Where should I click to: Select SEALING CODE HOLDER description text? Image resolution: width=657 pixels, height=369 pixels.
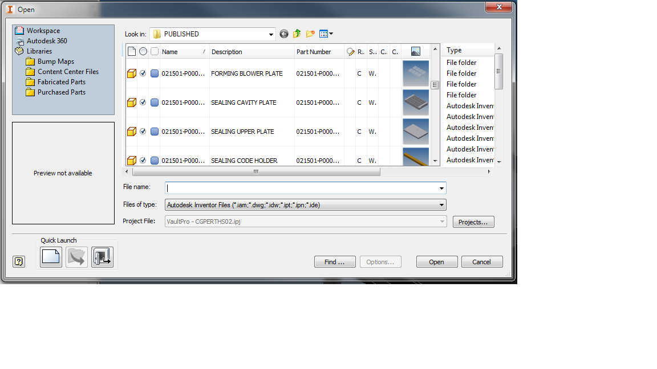244,161
